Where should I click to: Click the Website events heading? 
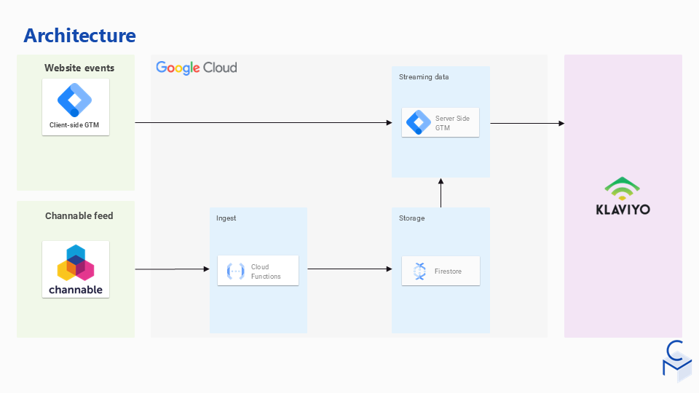[79, 68]
